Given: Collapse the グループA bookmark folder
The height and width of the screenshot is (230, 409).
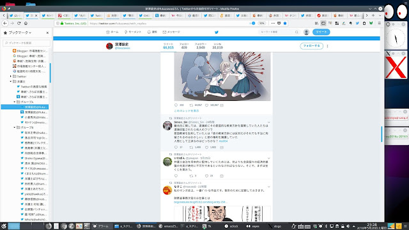Looking at the screenshot, I should pyautogui.click(x=15, y=102).
